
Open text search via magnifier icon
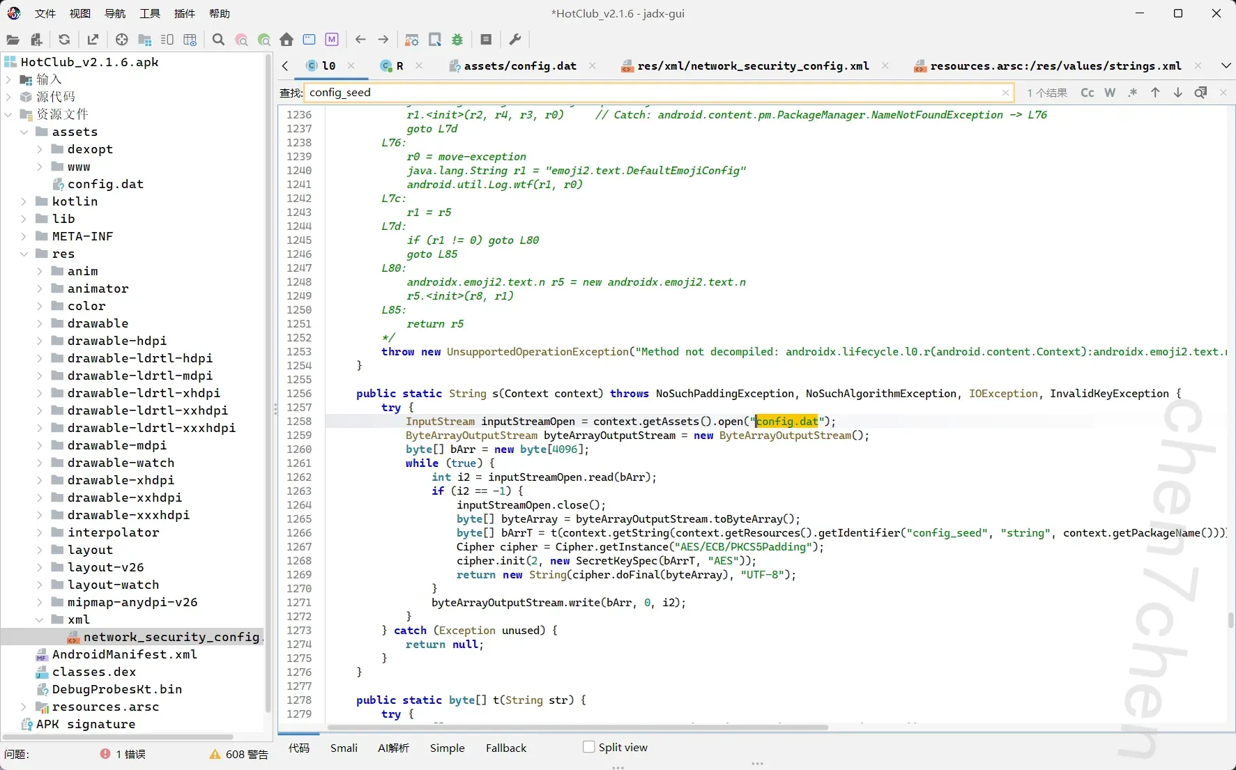218,40
